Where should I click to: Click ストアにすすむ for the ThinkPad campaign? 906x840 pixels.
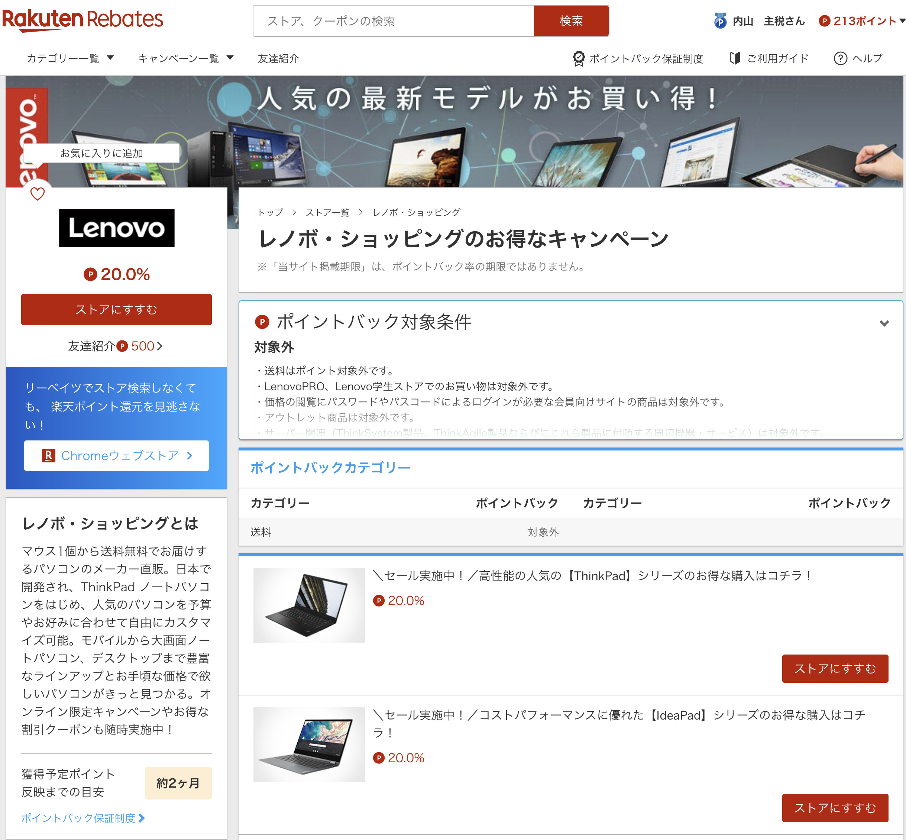click(835, 669)
